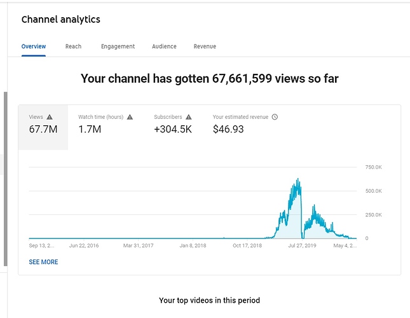Click the Oct 17, 2018 axis label
This screenshot has width=410, height=318.
pyautogui.click(x=247, y=245)
